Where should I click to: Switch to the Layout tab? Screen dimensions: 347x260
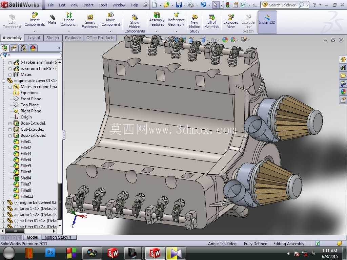pos(34,38)
